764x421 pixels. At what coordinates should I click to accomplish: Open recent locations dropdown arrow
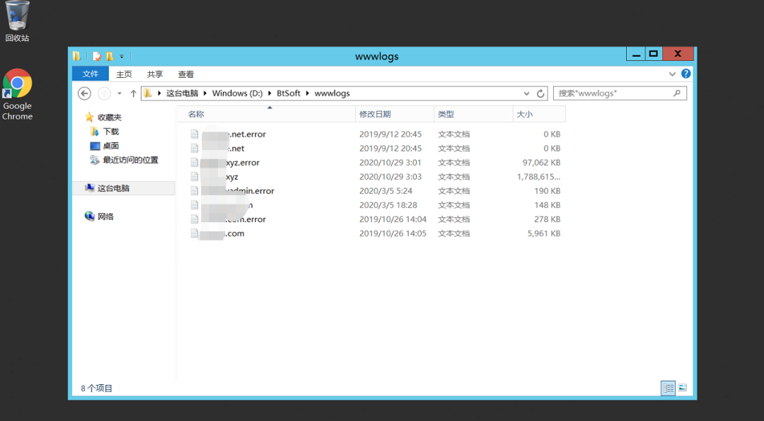(x=120, y=93)
